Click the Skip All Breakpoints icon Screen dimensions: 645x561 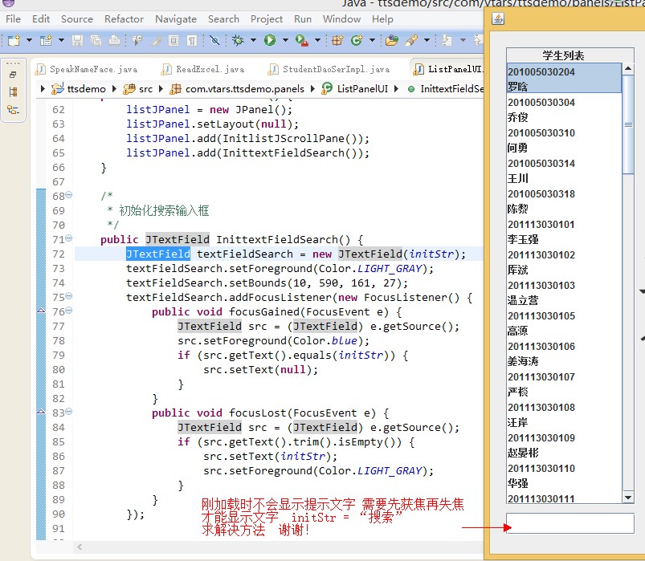tap(214, 40)
